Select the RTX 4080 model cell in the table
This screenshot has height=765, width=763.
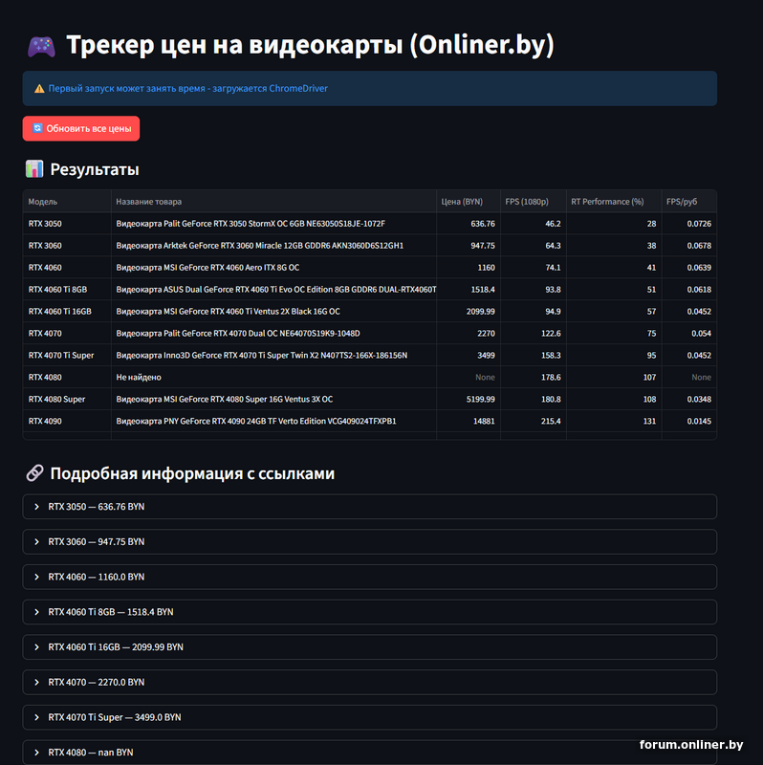click(67, 377)
